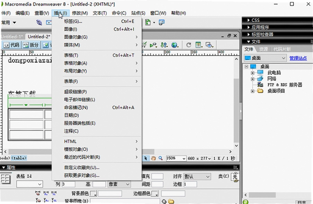The width and height of the screenshot is (313, 204).
Task: Click the 边框 border input field
Action: tap(190, 184)
